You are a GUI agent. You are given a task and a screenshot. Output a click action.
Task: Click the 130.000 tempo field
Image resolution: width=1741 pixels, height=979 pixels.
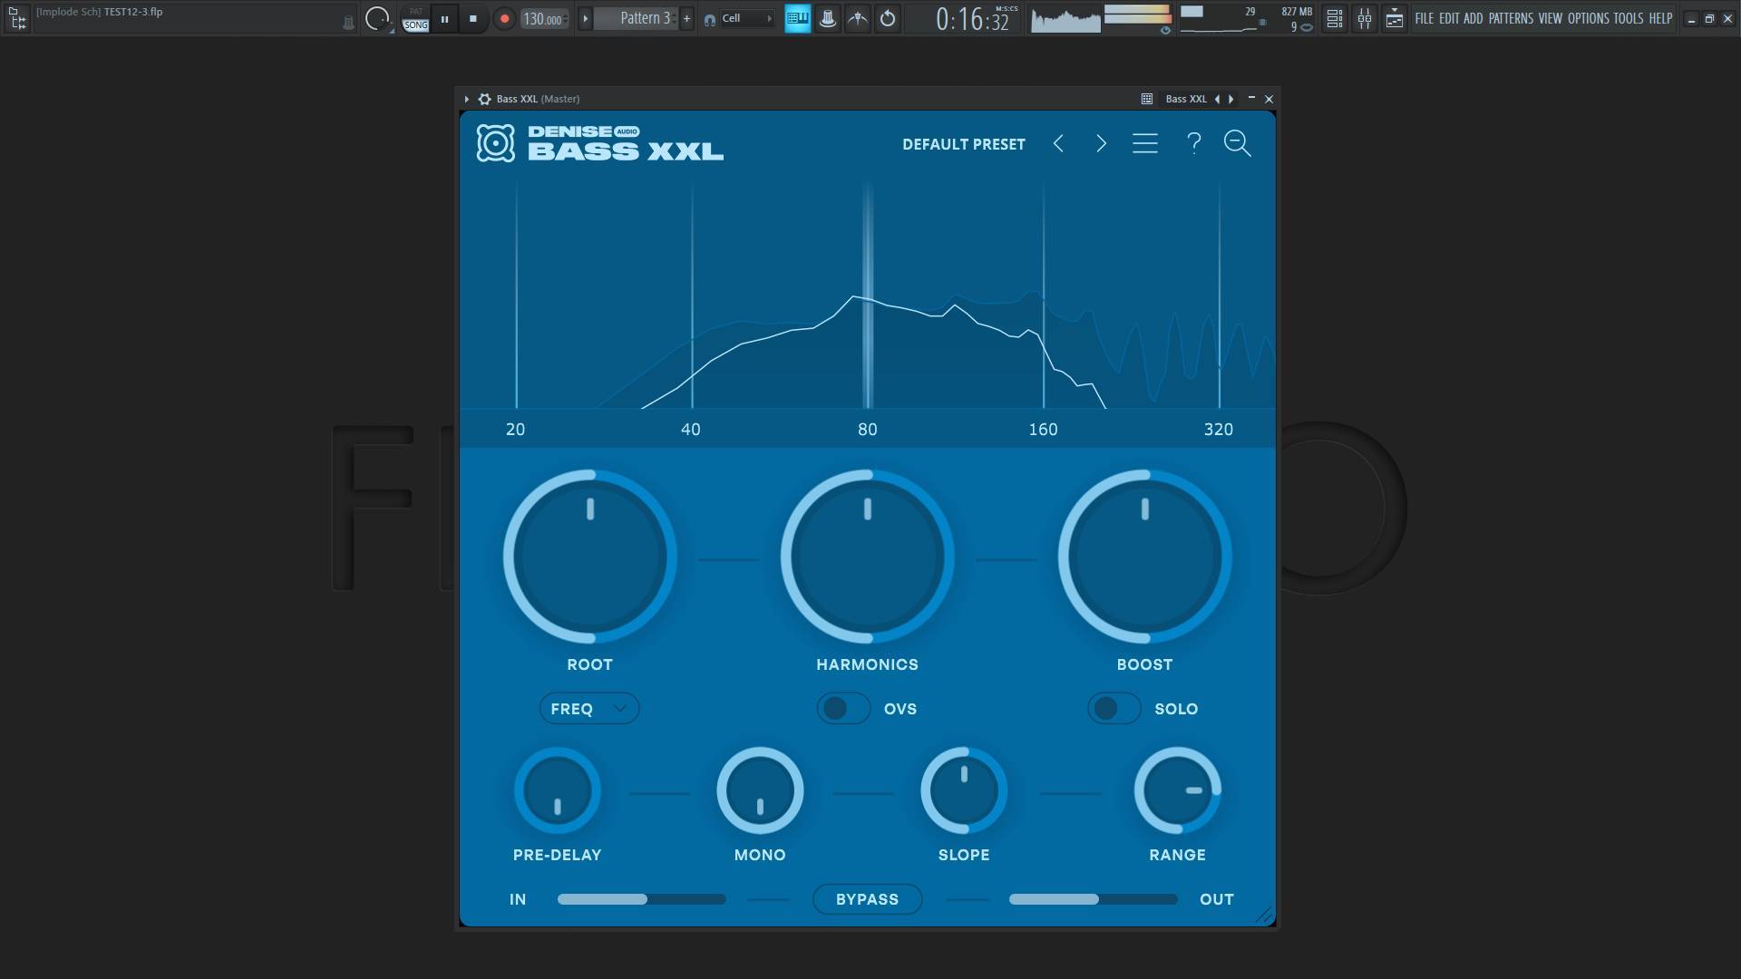pyautogui.click(x=544, y=19)
